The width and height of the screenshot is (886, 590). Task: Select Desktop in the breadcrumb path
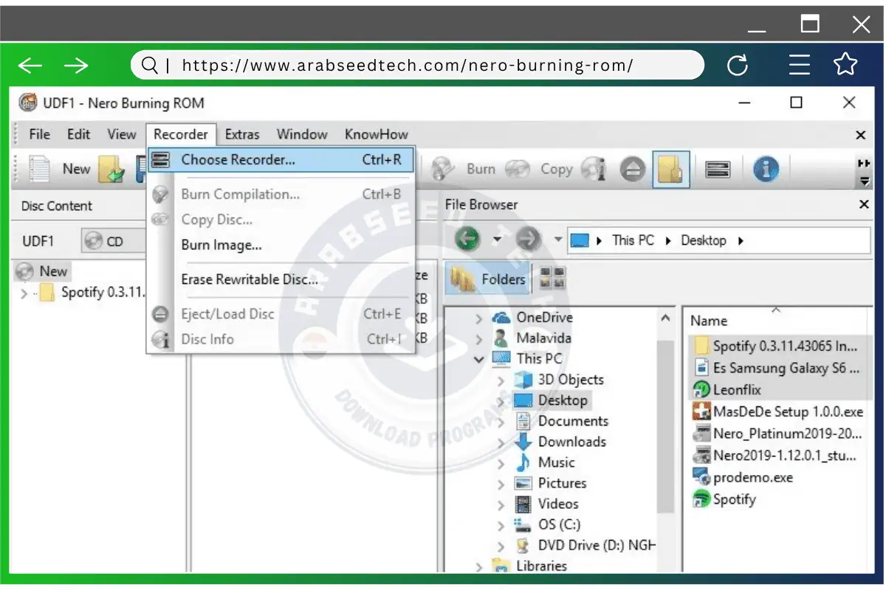tap(704, 240)
